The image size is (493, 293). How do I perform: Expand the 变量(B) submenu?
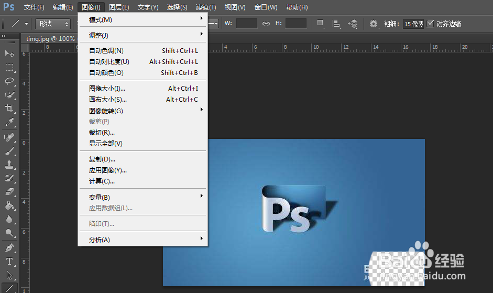click(x=143, y=197)
